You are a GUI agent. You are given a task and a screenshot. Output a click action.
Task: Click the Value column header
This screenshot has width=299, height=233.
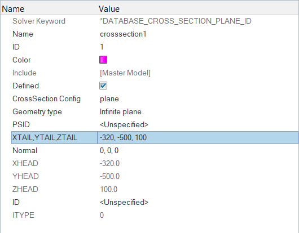(109, 9)
